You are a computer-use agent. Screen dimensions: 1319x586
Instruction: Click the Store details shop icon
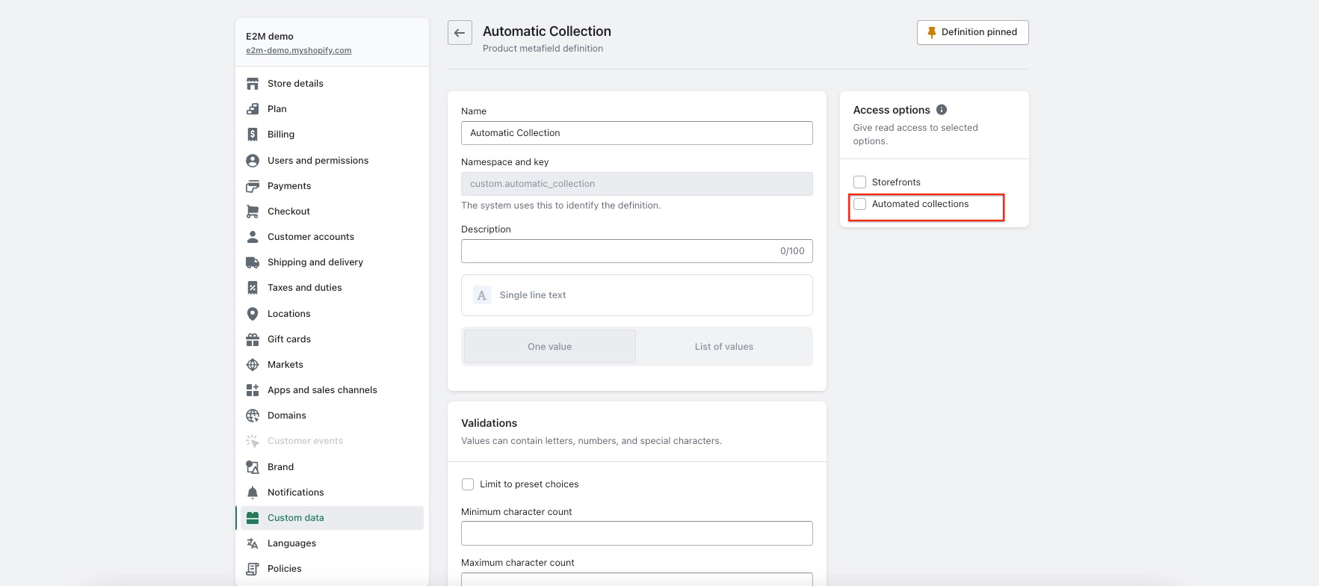[x=253, y=84]
